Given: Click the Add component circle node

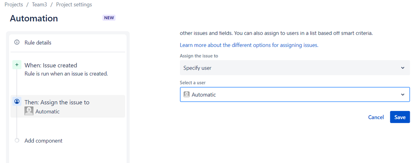Looking at the screenshot, I should [17, 141].
